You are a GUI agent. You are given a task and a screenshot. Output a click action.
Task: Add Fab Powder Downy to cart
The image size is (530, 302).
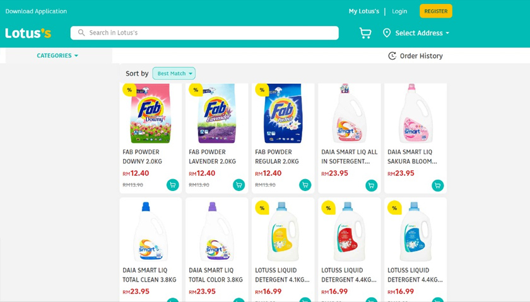point(172,185)
